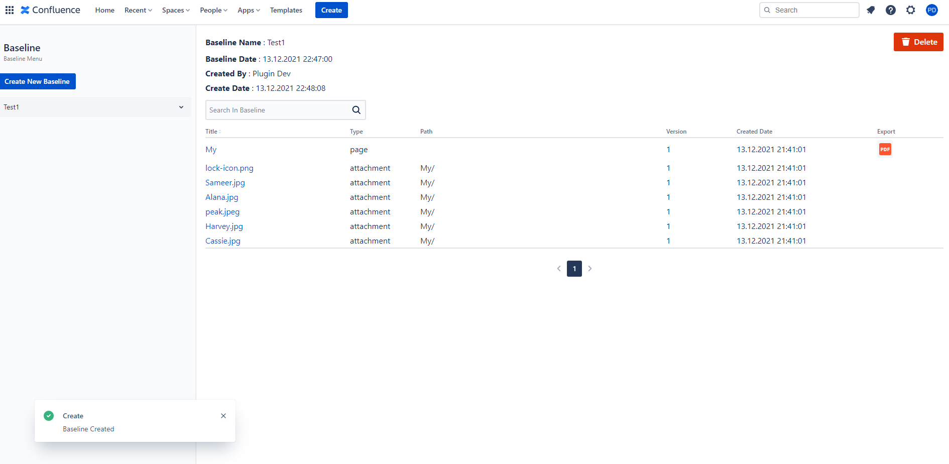Open the app switcher grid icon
The height and width of the screenshot is (464, 949).
(10, 10)
